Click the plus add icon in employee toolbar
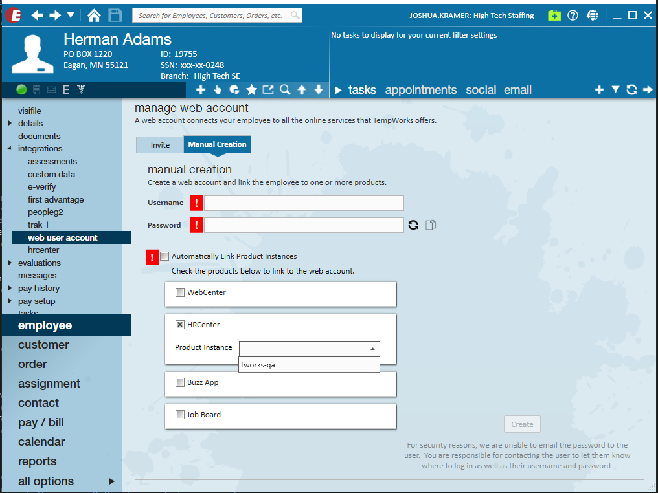 201,89
